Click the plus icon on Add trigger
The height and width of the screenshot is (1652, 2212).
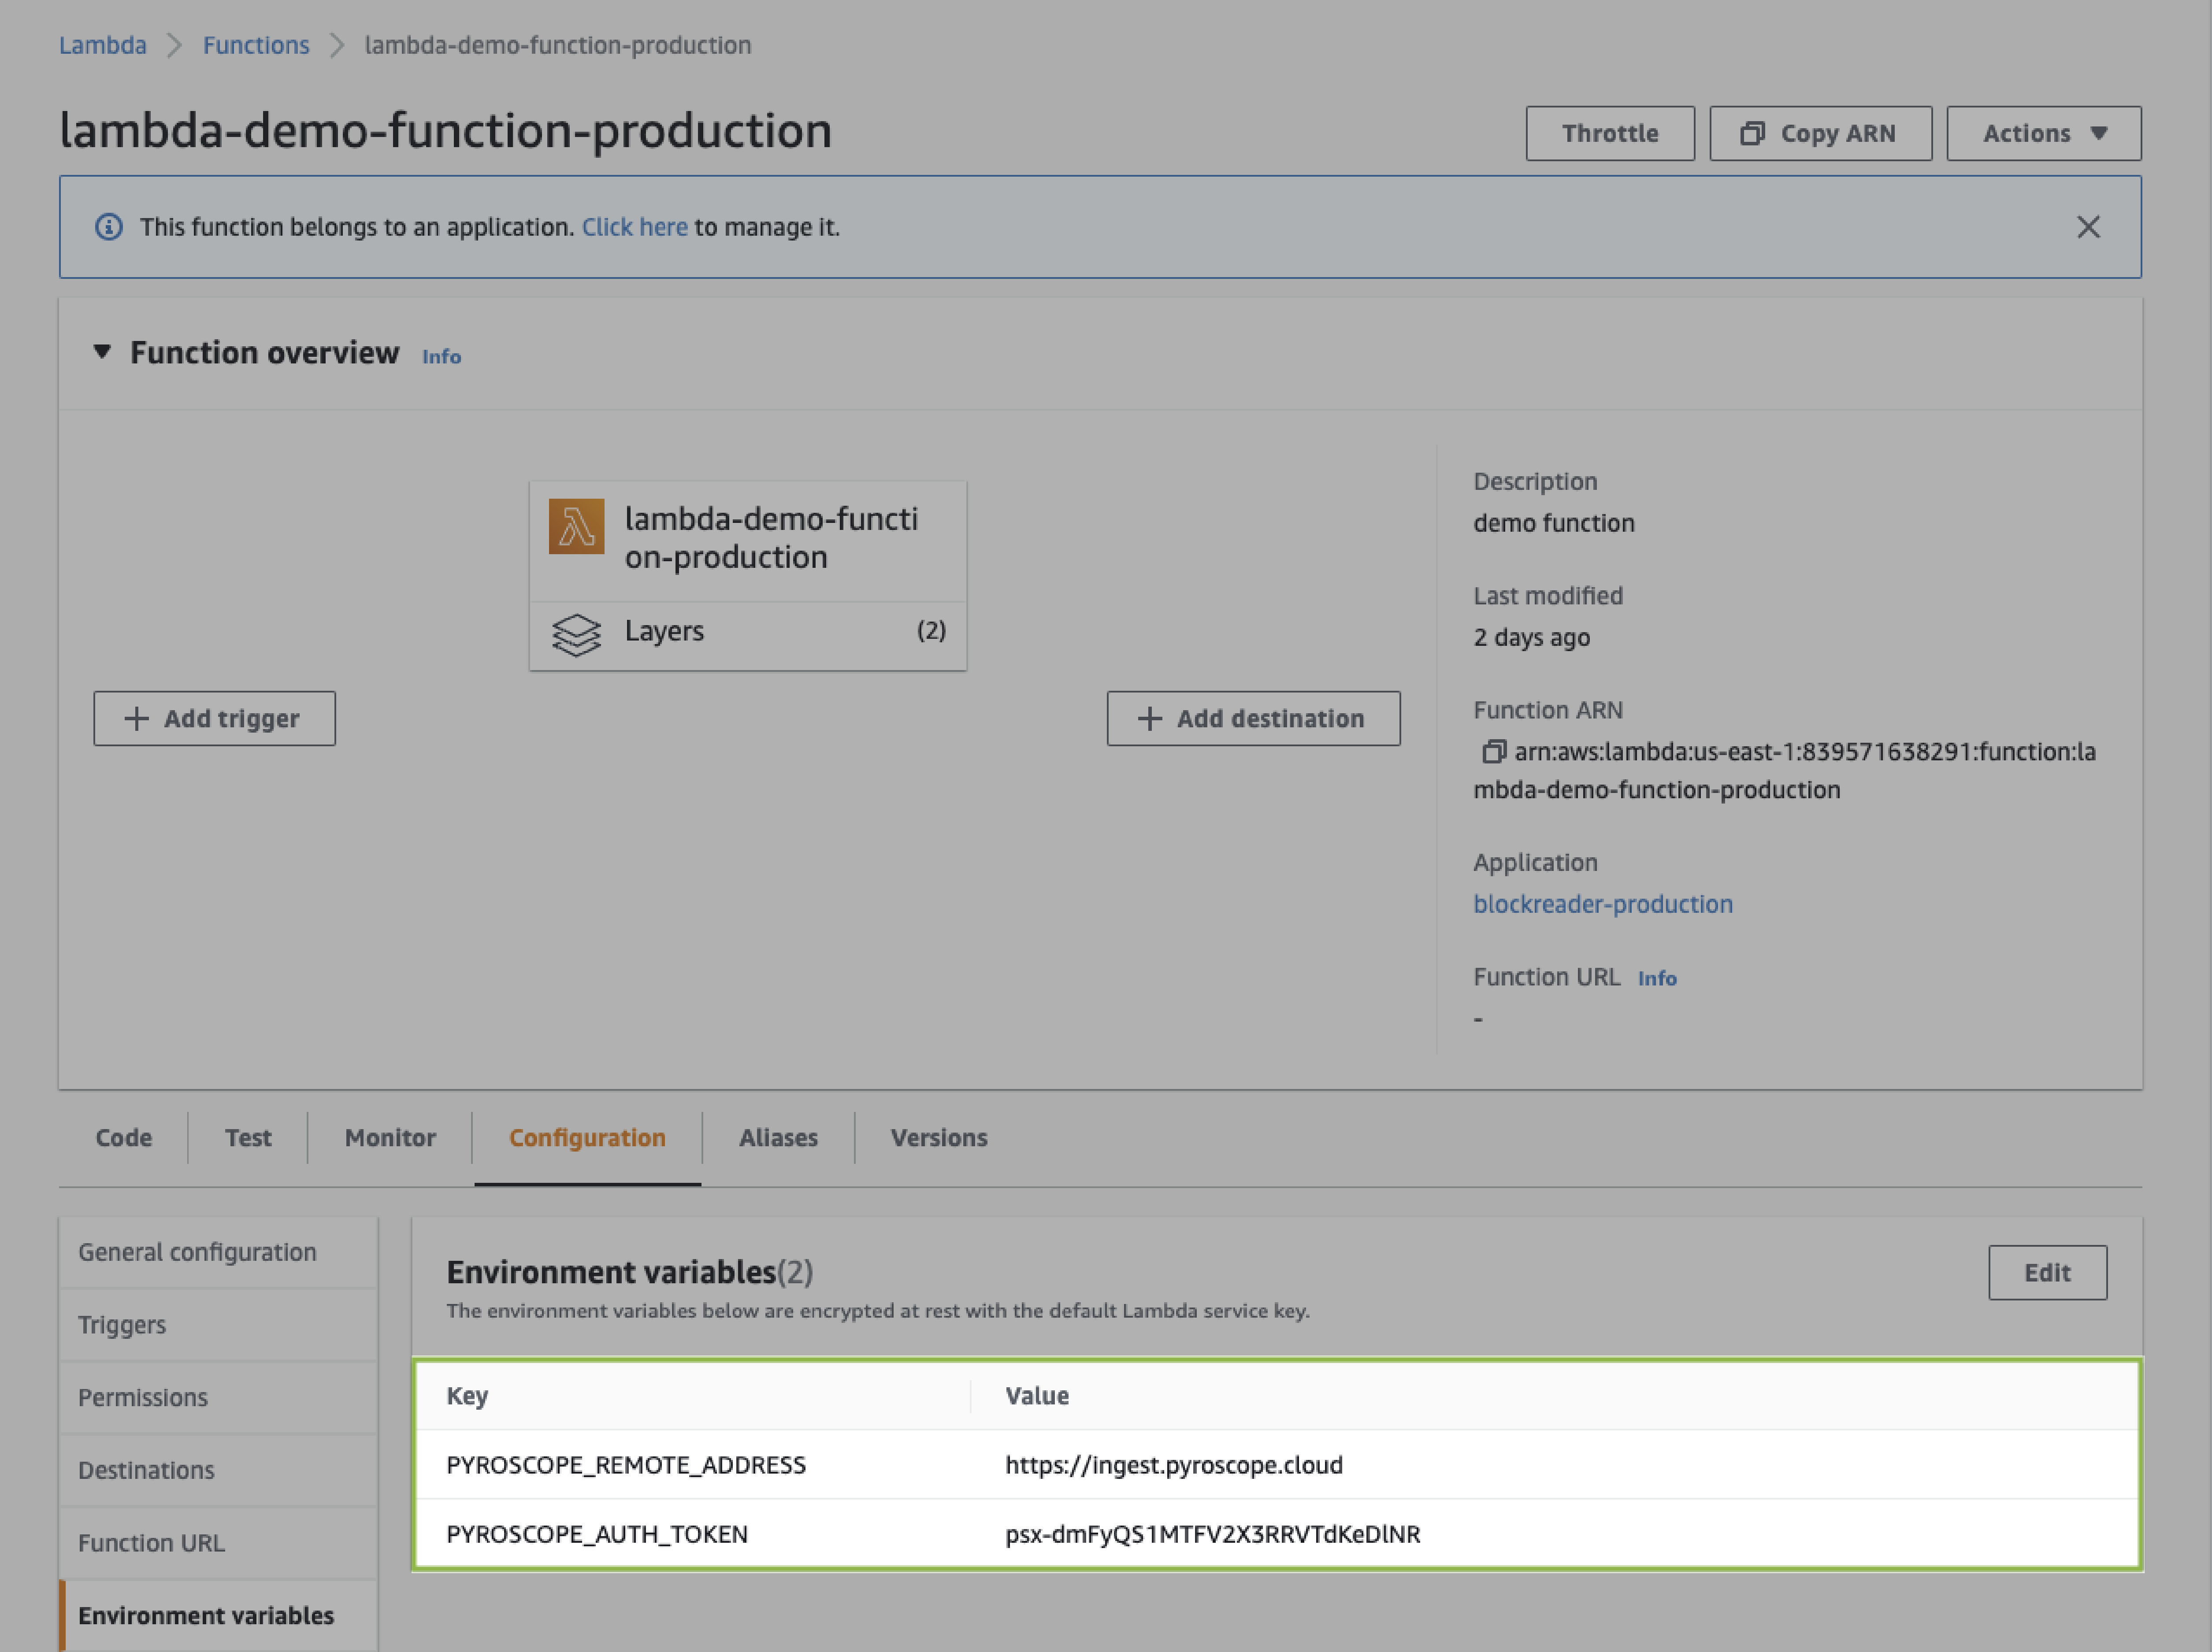(137, 718)
